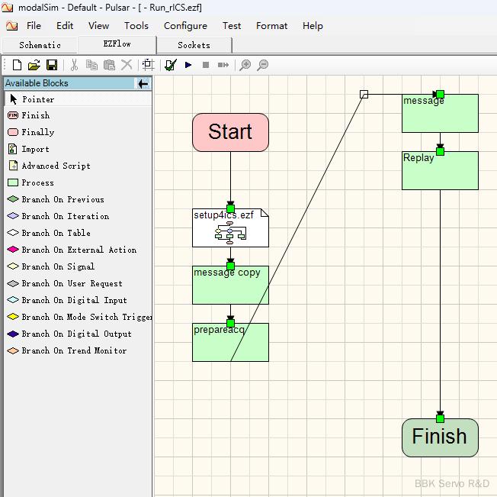
Task: Choose the Advanced Script block
Action: pyautogui.click(x=56, y=166)
